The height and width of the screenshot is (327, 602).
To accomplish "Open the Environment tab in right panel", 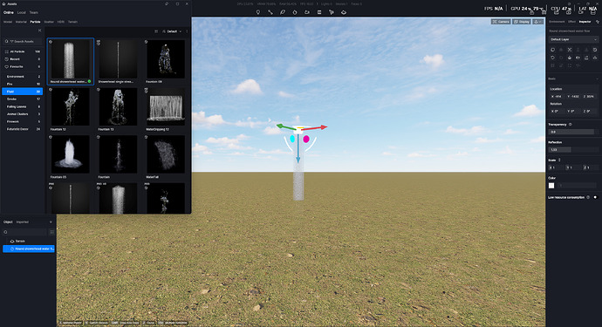I will (x=557, y=22).
